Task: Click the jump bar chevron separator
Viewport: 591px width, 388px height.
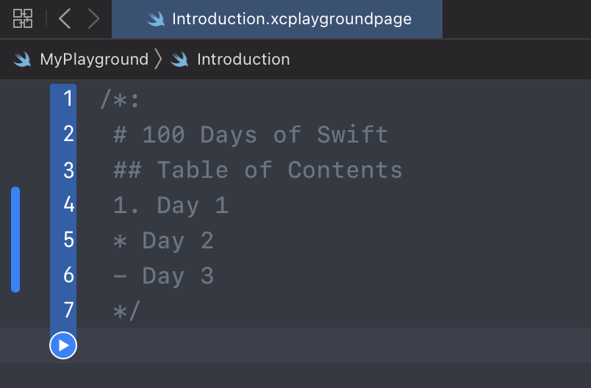Action: point(158,60)
